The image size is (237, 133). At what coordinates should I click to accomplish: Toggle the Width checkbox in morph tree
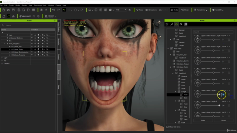pyautogui.click(x=179, y=89)
